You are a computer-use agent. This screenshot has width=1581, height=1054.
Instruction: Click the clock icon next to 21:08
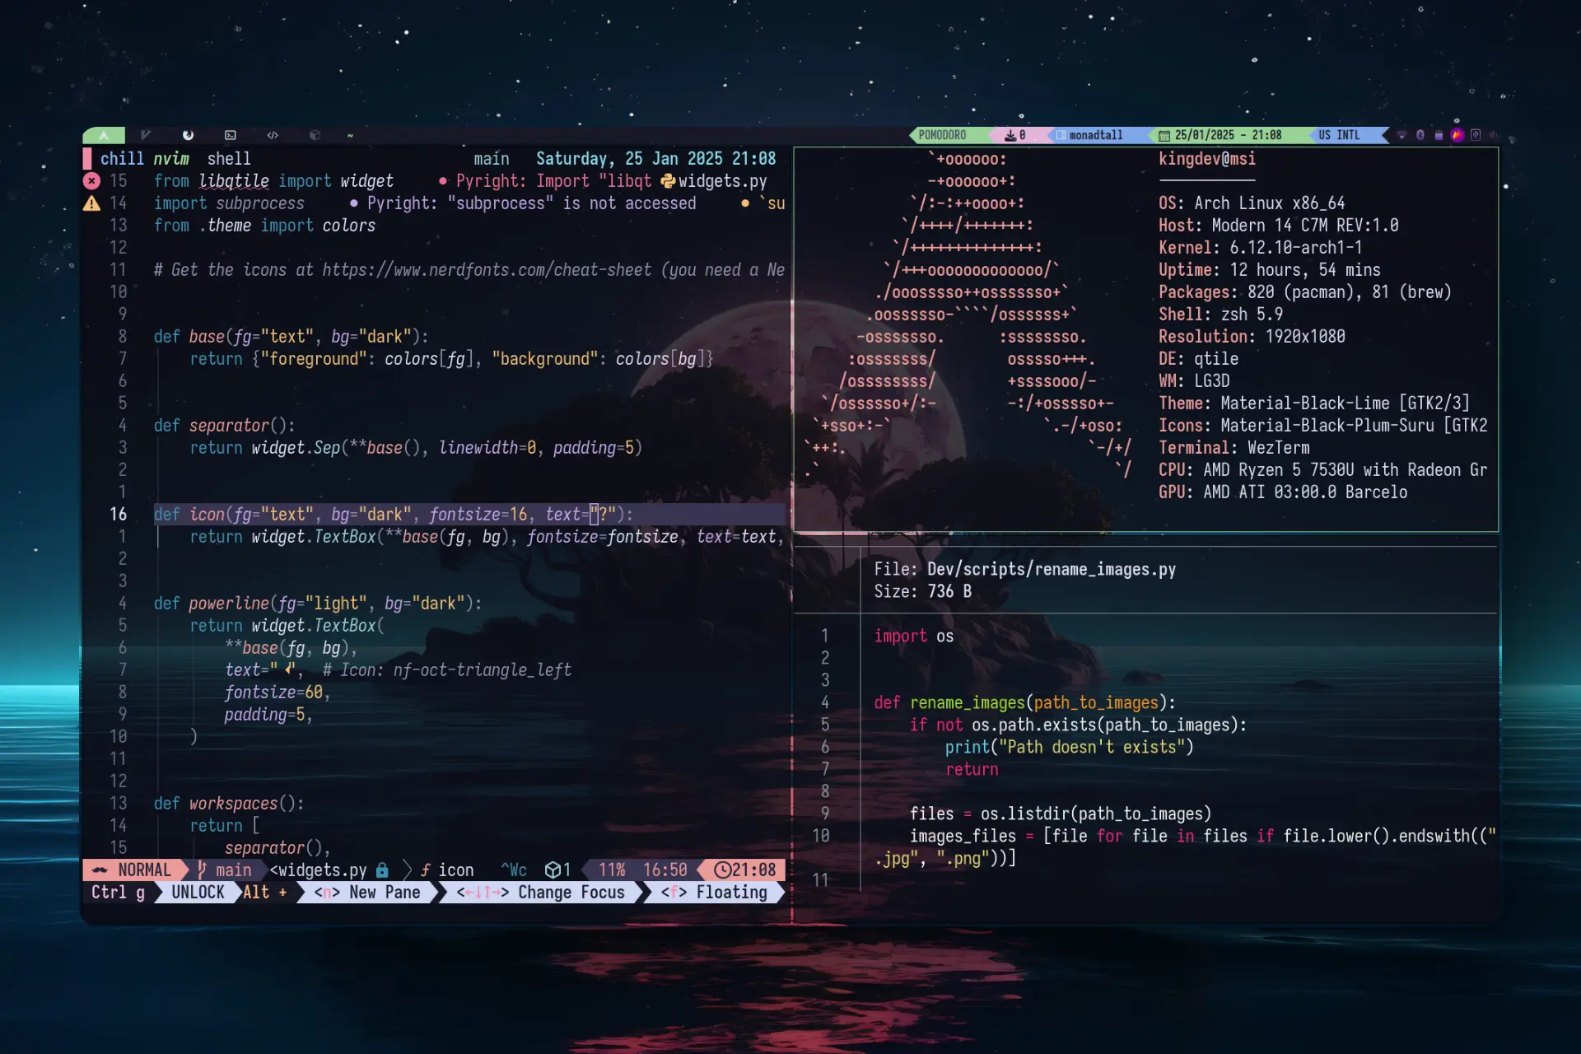point(723,870)
